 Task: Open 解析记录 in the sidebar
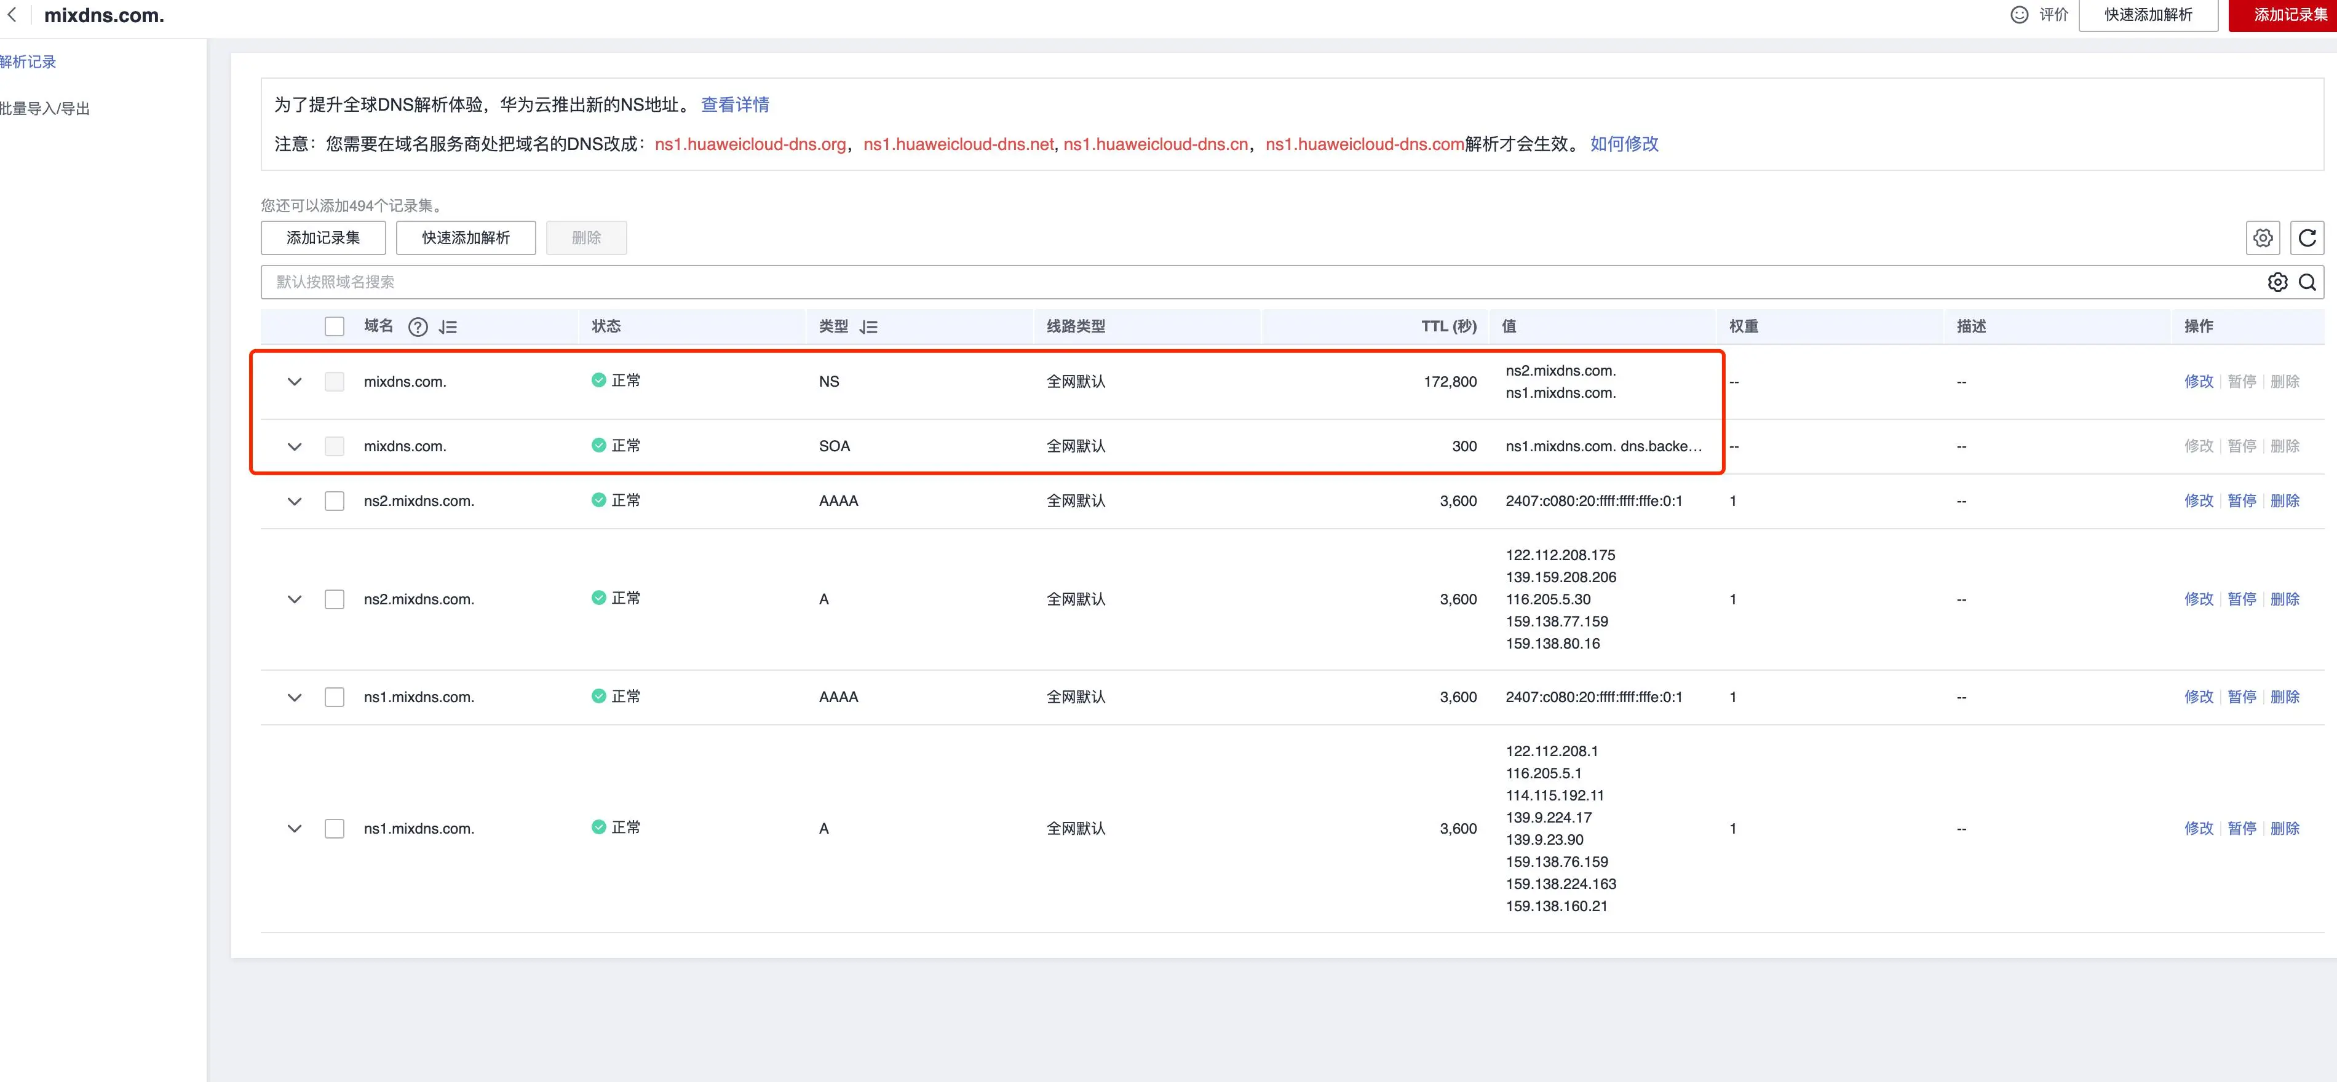[x=28, y=61]
